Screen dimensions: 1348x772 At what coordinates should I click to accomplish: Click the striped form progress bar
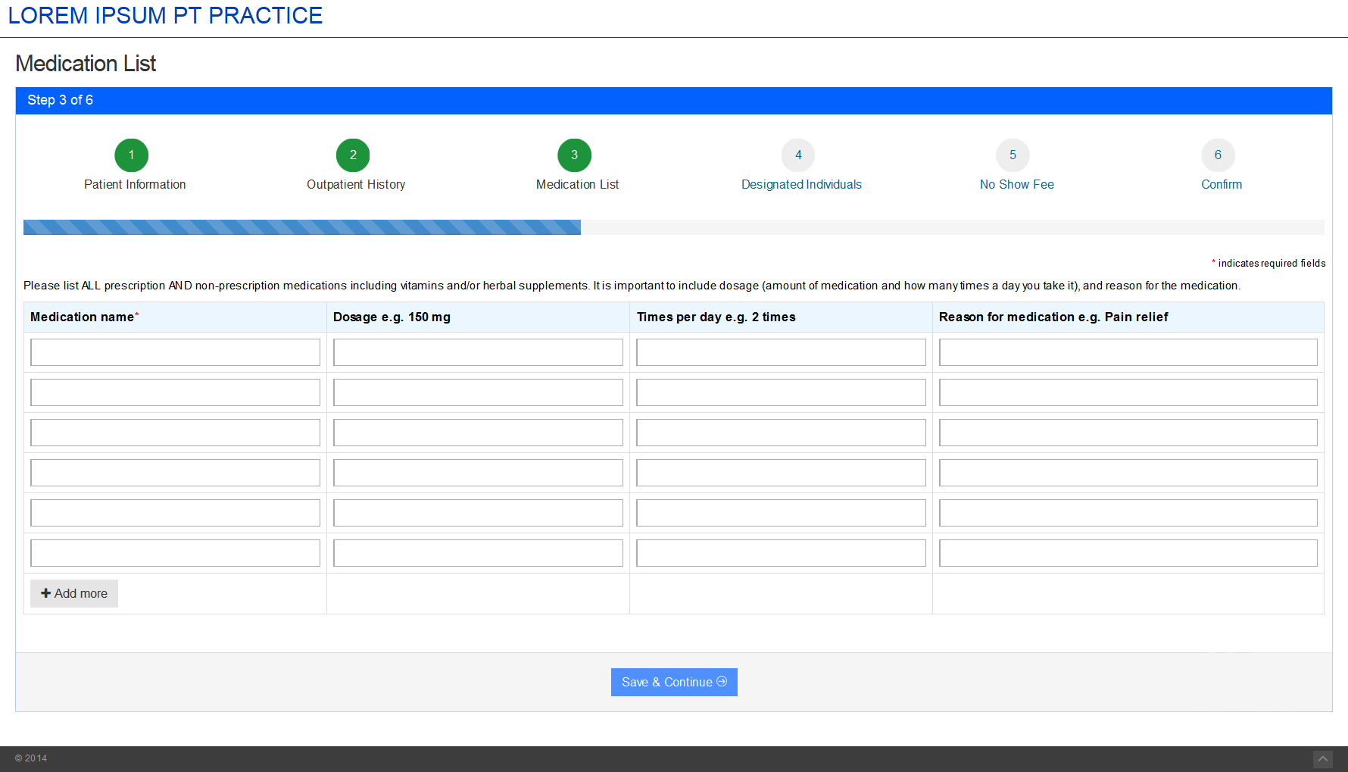[x=302, y=227]
